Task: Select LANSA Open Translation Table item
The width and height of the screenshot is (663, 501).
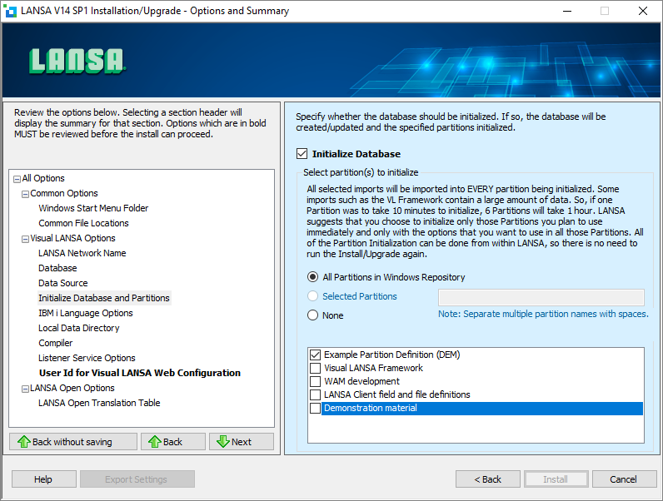Action: [x=99, y=403]
